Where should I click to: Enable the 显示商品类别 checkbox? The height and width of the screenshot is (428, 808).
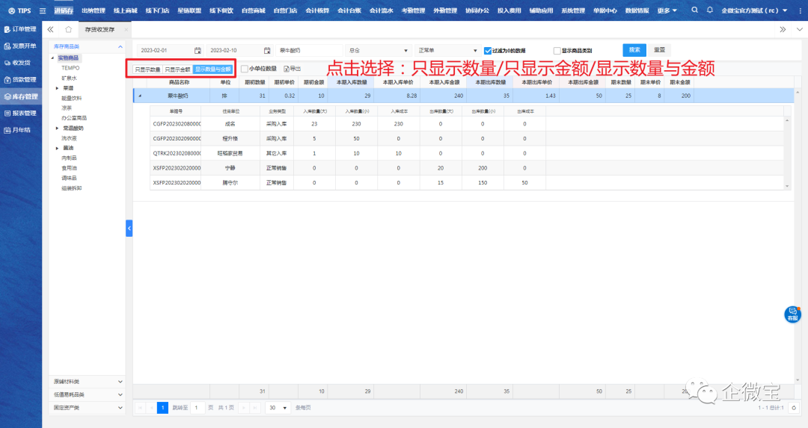pos(556,50)
